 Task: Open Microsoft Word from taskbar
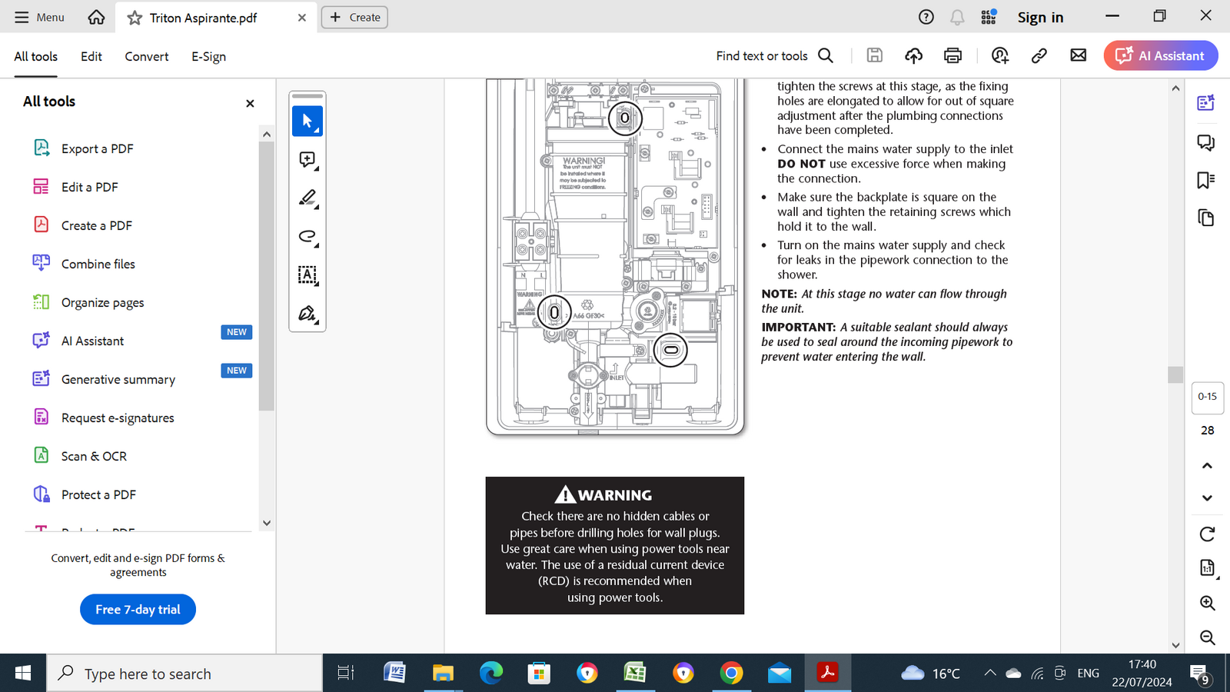394,674
